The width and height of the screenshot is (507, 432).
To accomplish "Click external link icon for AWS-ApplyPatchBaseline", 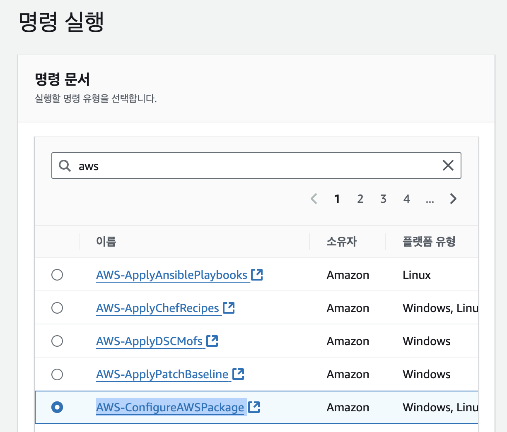I will (x=238, y=374).
